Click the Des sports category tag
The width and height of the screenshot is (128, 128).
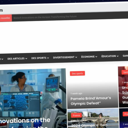tap(77, 73)
